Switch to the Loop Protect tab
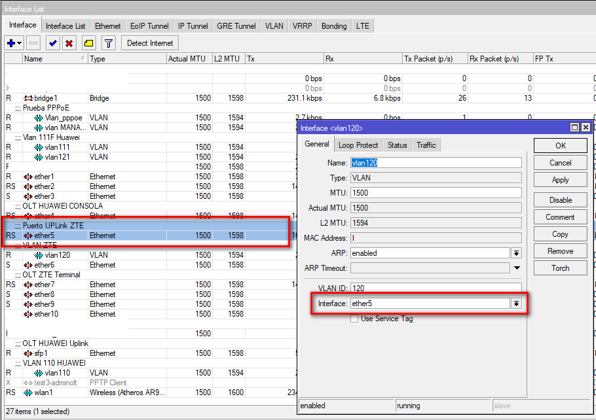This screenshot has width=596, height=420. tap(358, 145)
